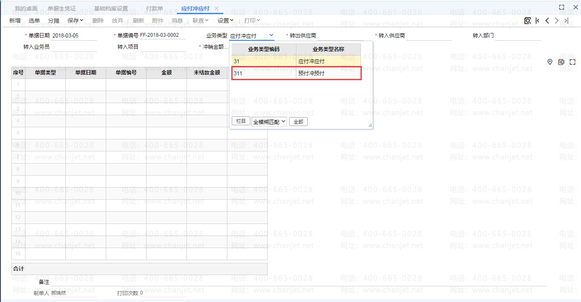The height and width of the screenshot is (302, 581).
Task: Click the 业务类型编码 column header
Action: (264, 49)
